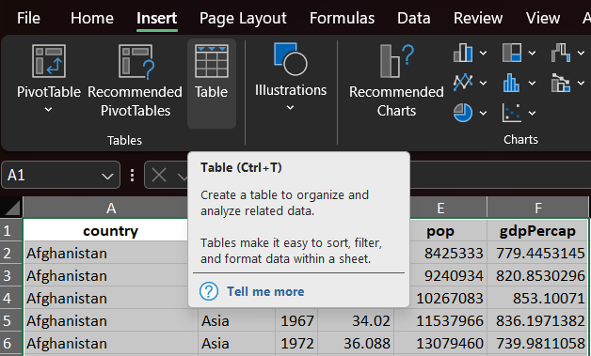Screen dimensions: 591x356
Task: Expand the Illustrations dropdown arrow
Action: pos(290,108)
